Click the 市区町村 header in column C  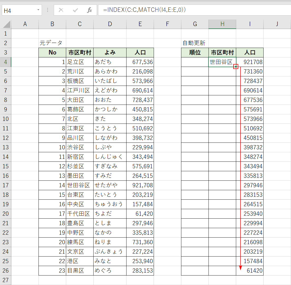80,52
